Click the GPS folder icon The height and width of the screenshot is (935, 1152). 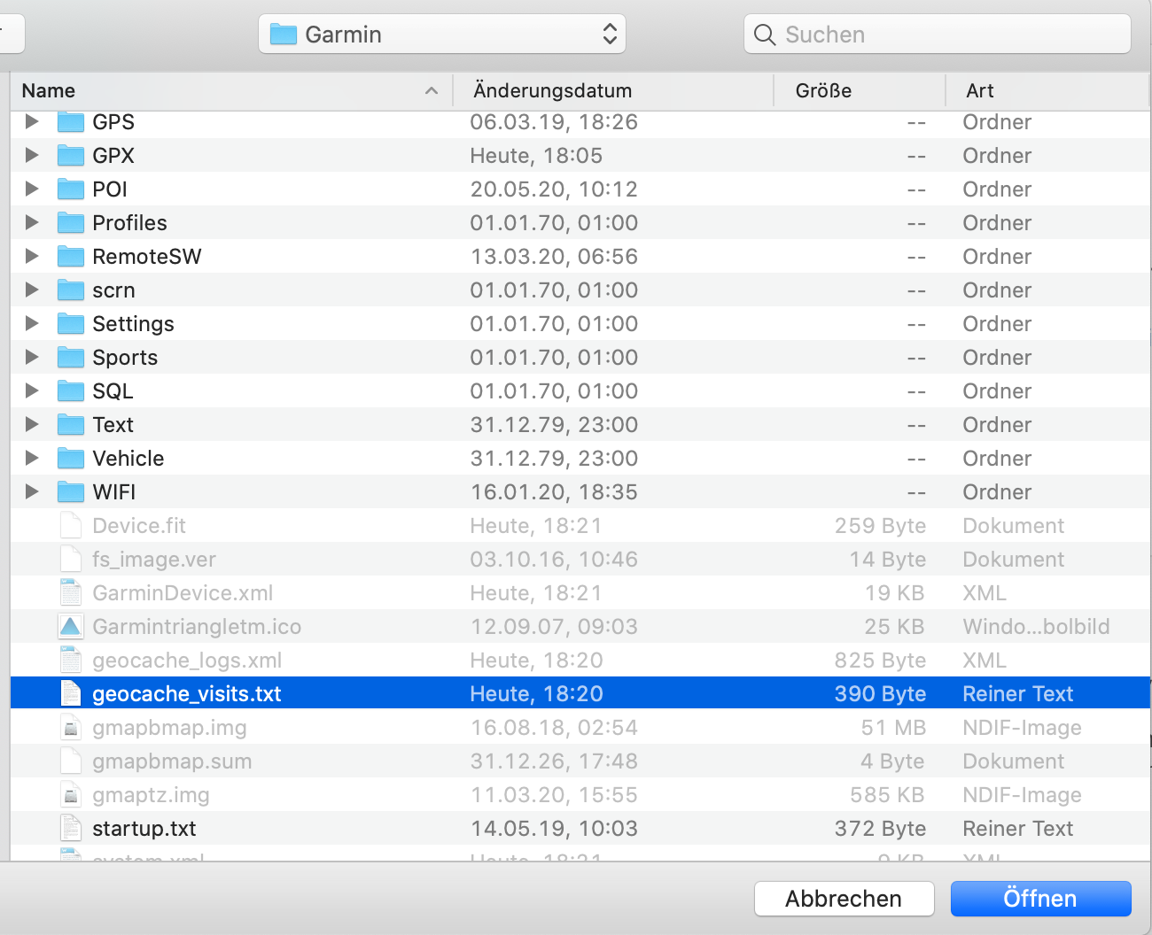tap(71, 121)
